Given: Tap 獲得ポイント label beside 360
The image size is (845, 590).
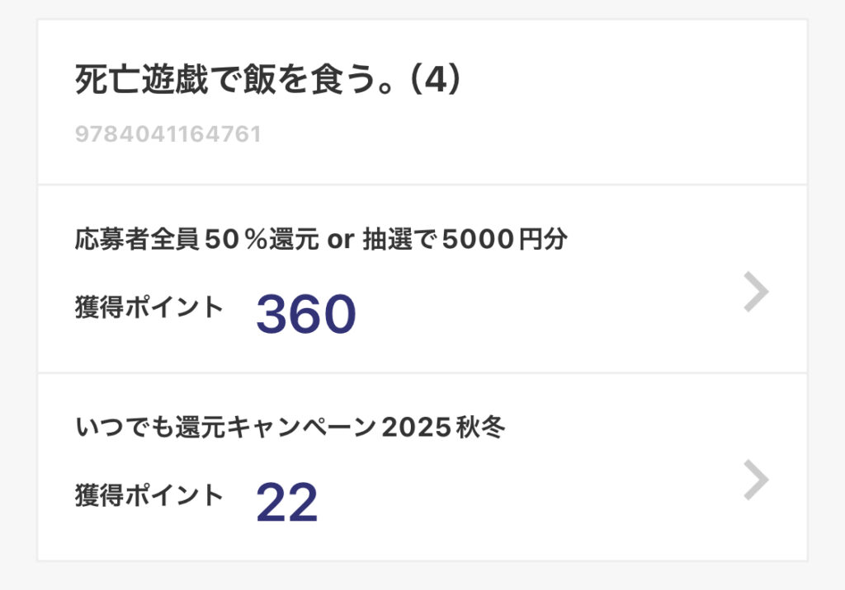Looking at the screenshot, I should [149, 307].
